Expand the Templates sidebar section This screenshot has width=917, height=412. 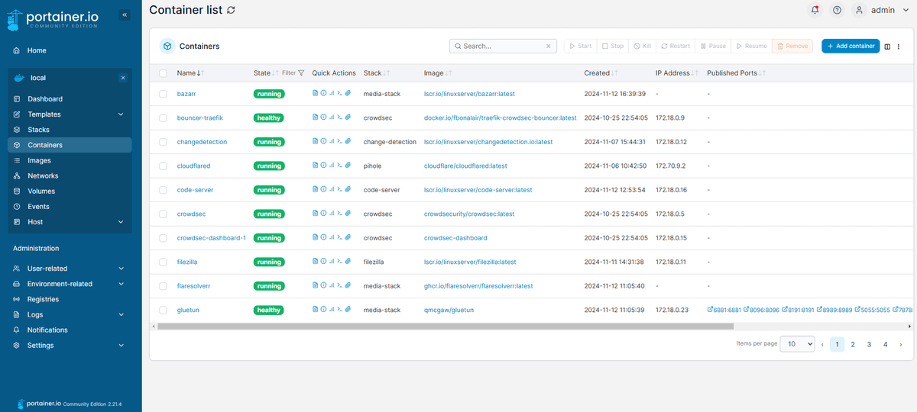point(121,114)
